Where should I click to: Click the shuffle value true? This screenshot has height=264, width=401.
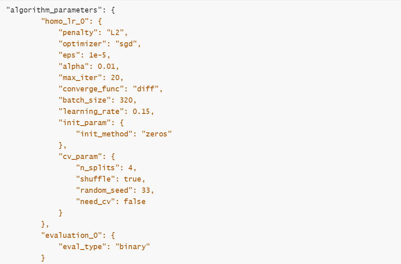pos(133,179)
